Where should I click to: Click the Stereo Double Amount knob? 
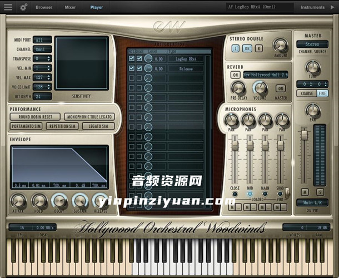[x=281, y=46]
